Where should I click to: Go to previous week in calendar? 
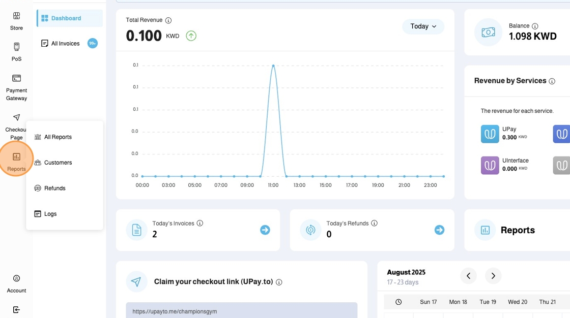tap(468, 276)
